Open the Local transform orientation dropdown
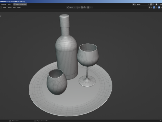 (71, 7)
